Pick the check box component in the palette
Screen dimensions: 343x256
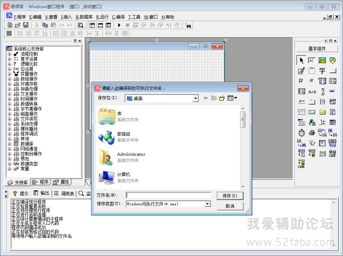point(302,81)
